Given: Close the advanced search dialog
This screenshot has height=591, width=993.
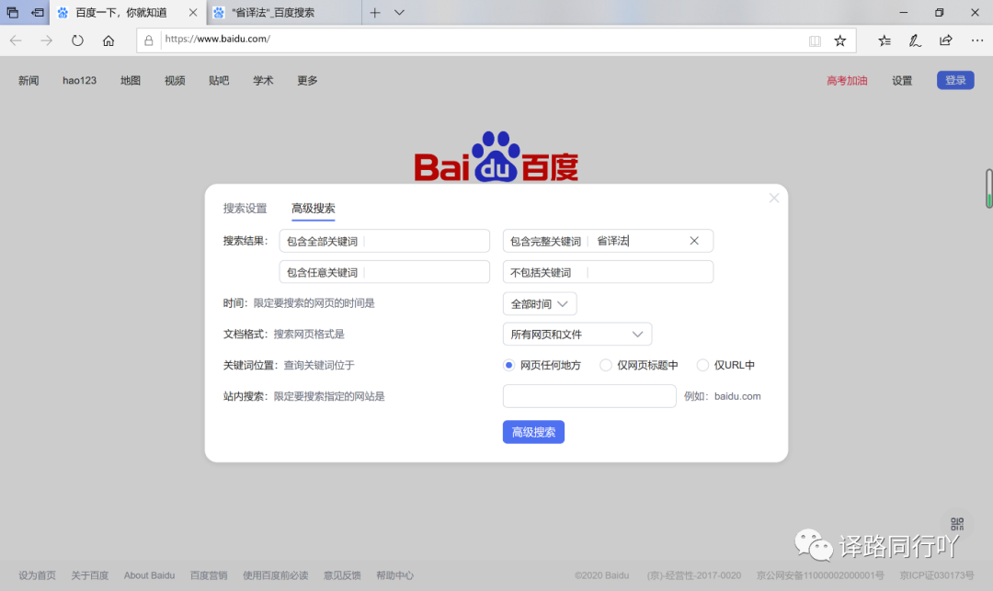Looking at the screenshot, I should point(774,198).
